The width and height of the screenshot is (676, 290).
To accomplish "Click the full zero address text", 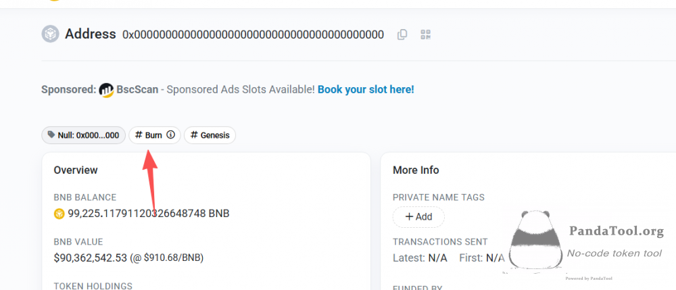I will tap(253, 34).
